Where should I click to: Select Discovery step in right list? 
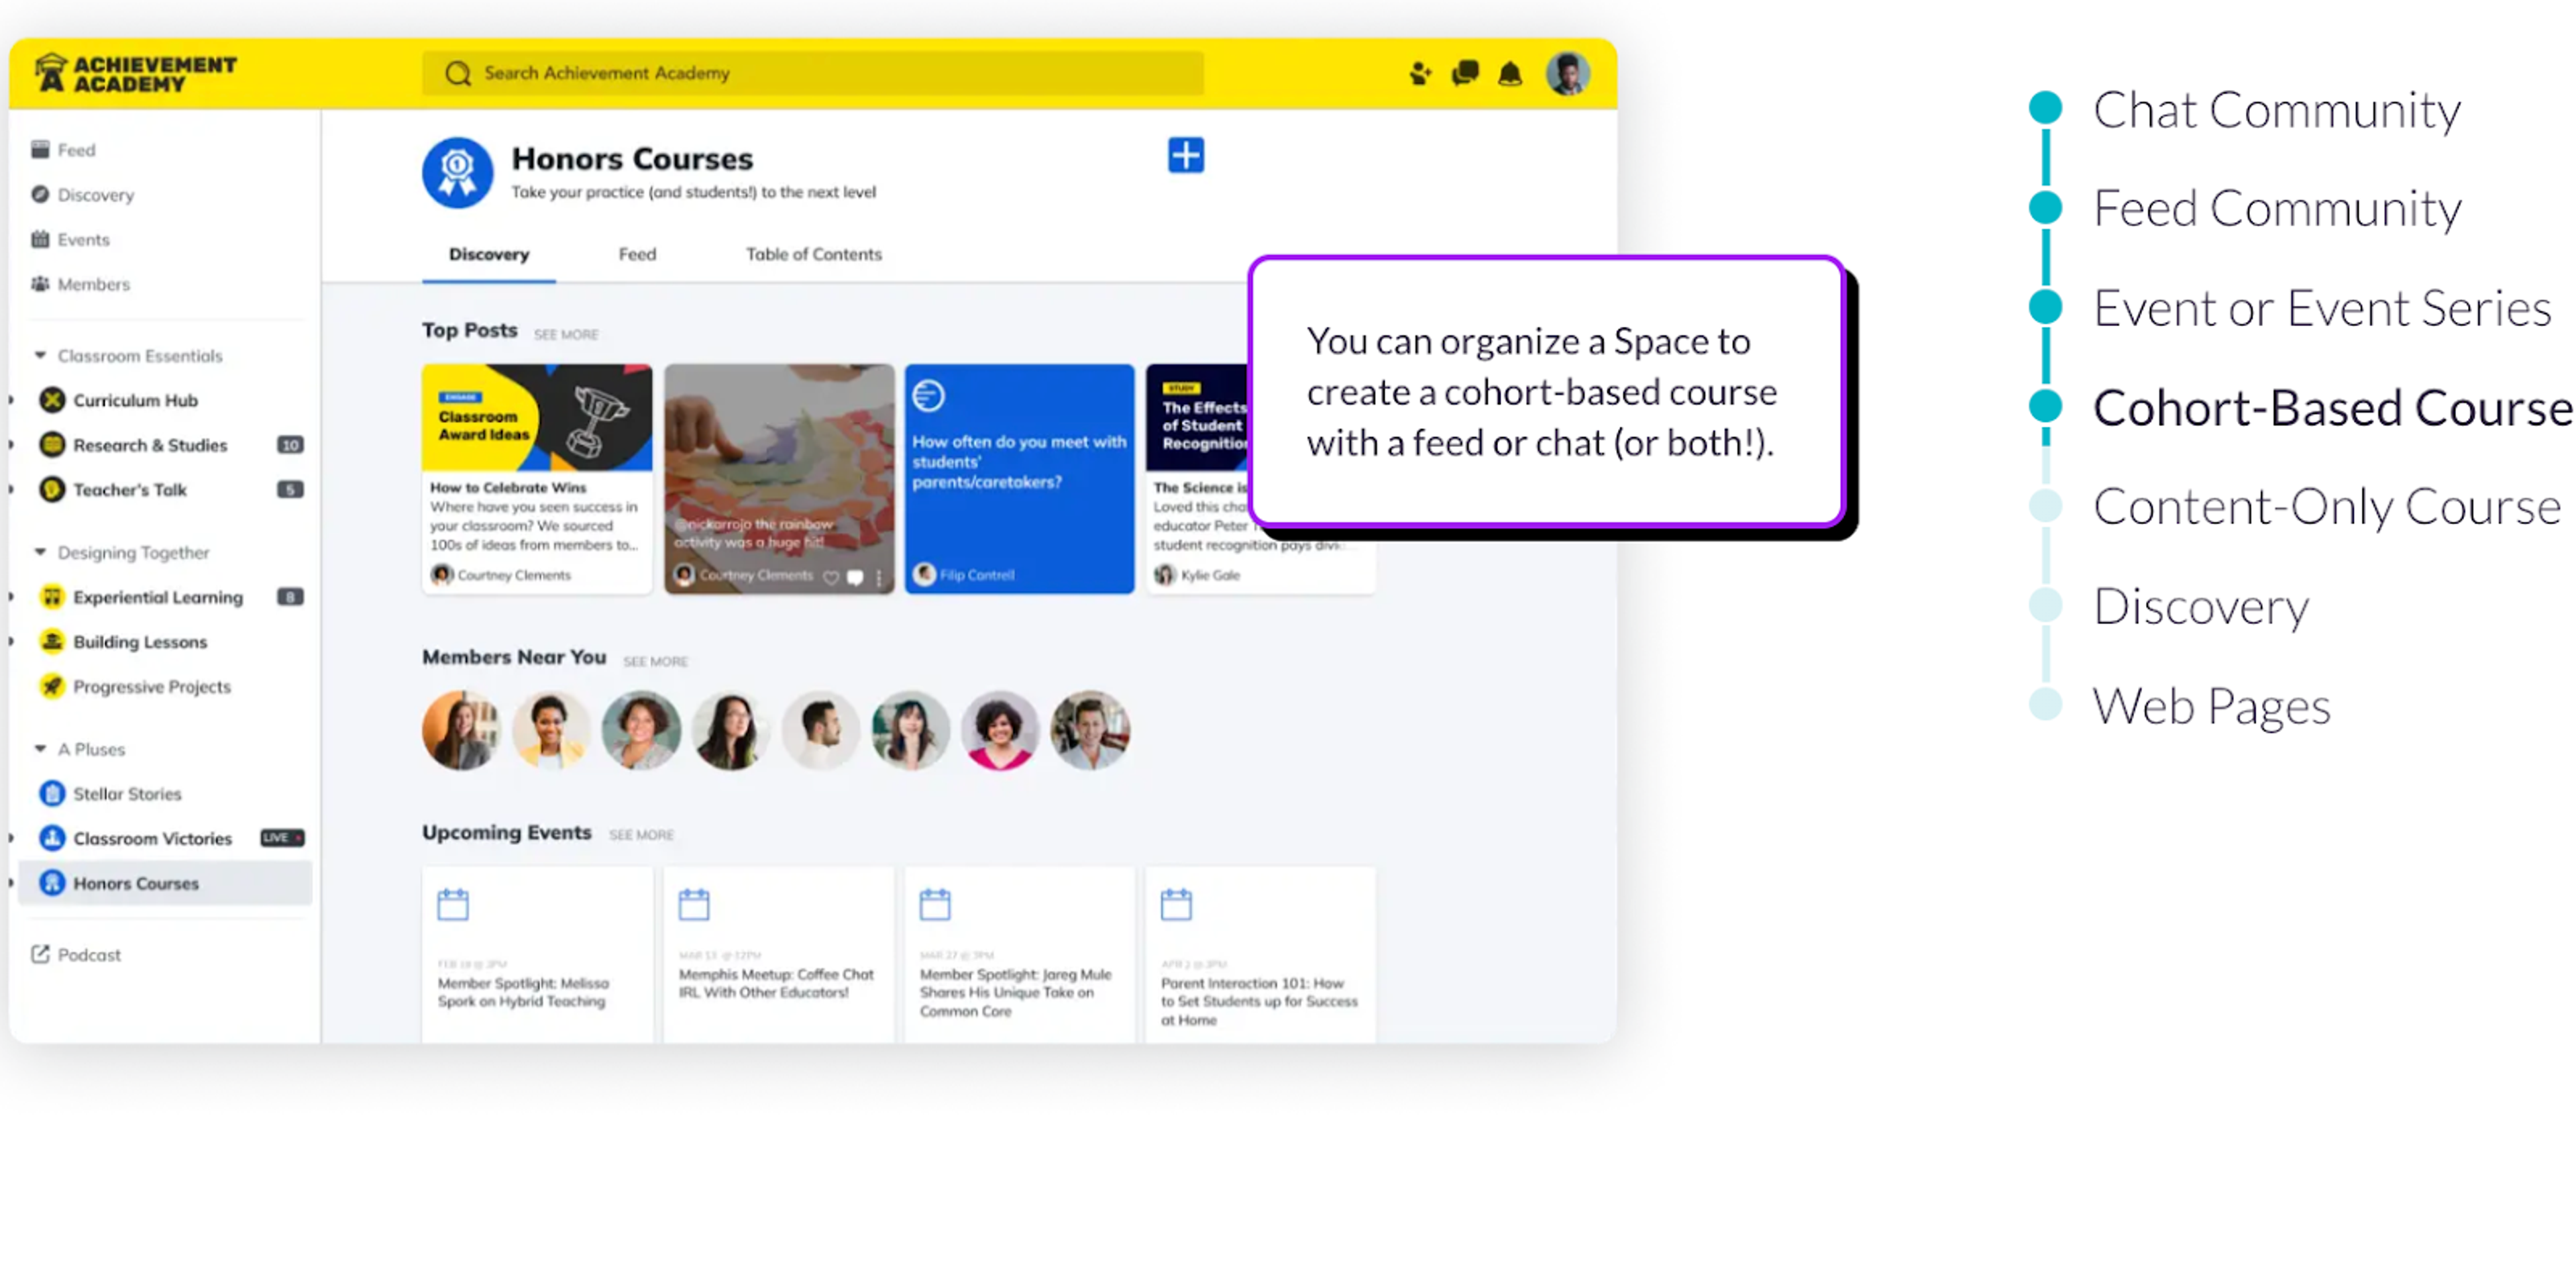click(2200, 607)
